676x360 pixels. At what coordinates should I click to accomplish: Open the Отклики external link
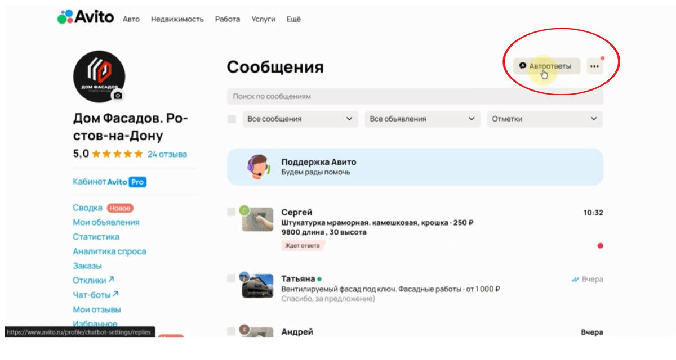(x=94, y=280)
